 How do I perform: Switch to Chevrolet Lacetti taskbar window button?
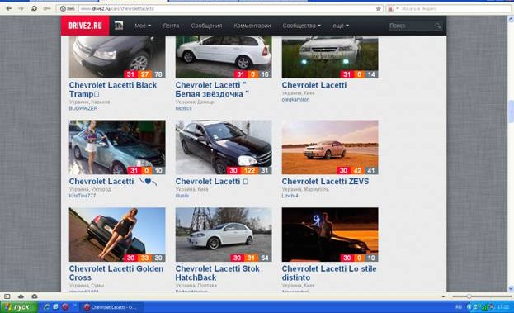[x=112, y=307]
